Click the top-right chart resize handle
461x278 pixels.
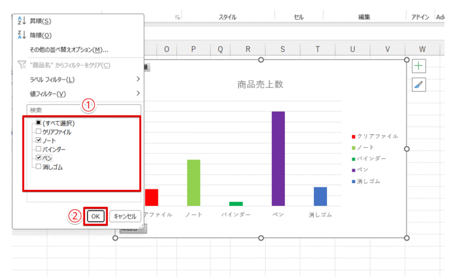(x=406, y=60)
